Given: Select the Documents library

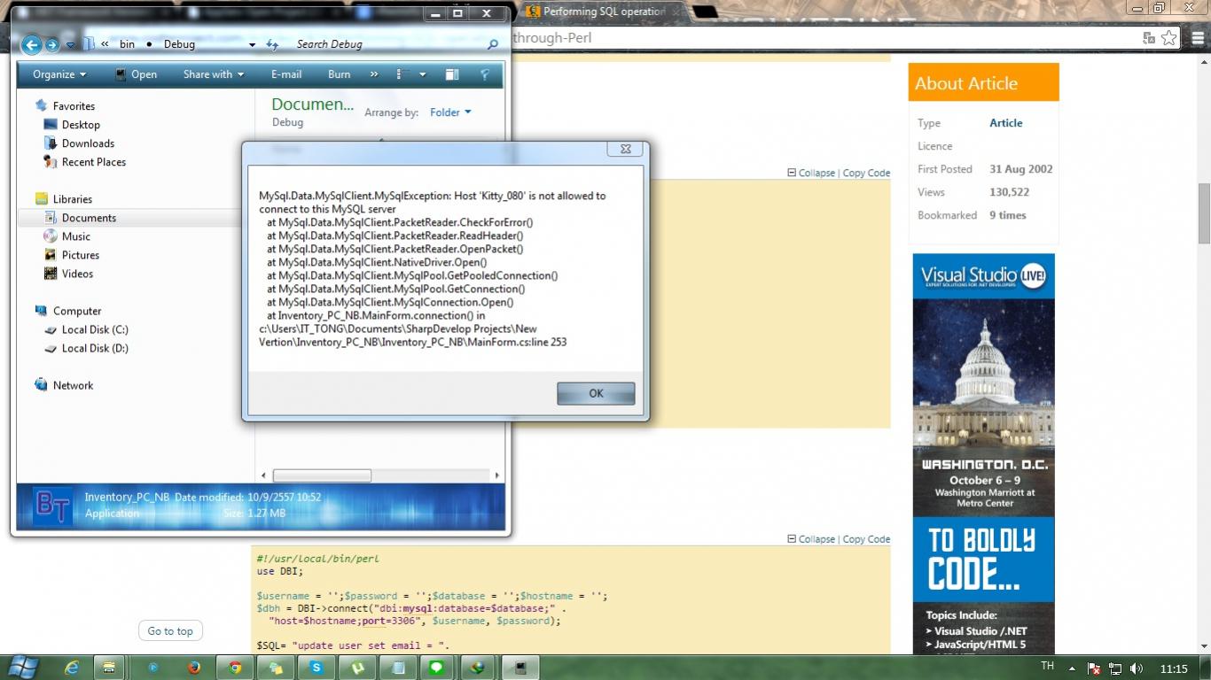Looking at the screenshot, I should (x=89, y=218).
